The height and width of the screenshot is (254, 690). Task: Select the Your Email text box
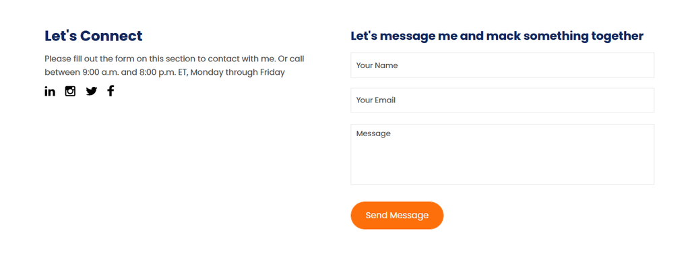pos(502,100)
